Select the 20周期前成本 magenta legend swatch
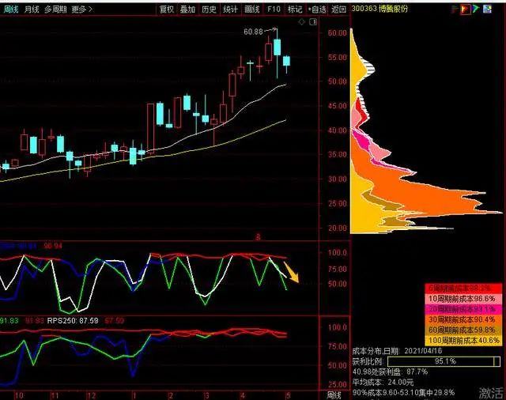 [463, 309]
